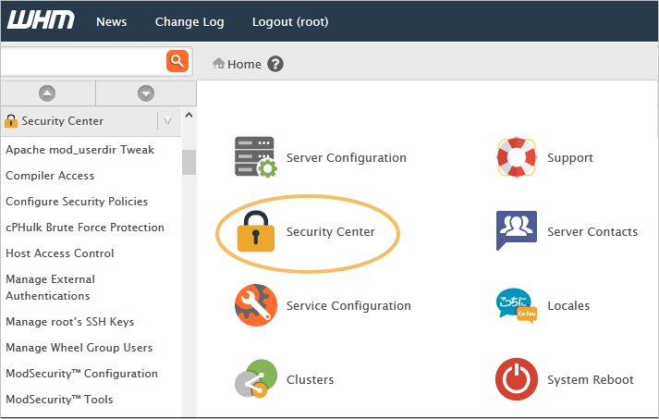Viewport: 659px width, 419px height.
Task: Expand all sidebar sections with down arrow
Action: point(146,93)
